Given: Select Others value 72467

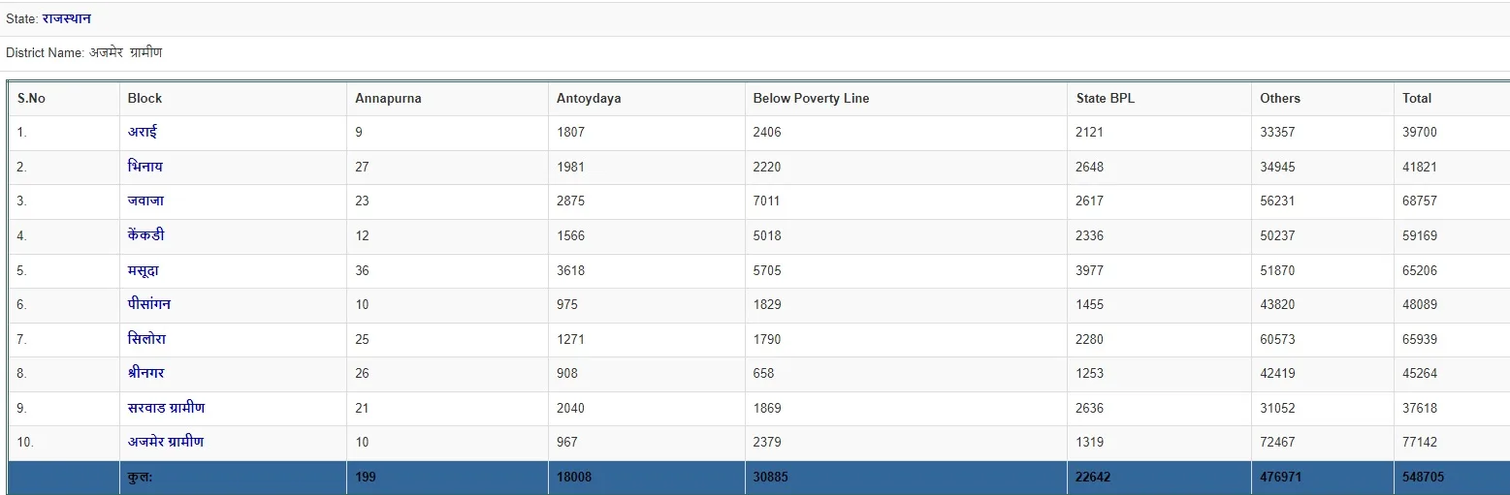Looking at the screenshot, I should coord(1277,443).
